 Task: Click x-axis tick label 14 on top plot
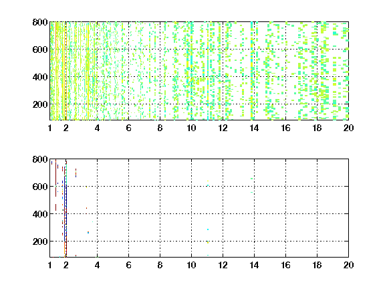click(254, 128)
